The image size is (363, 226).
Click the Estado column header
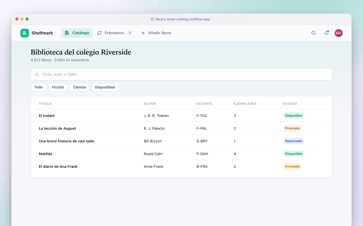[290, 104]
